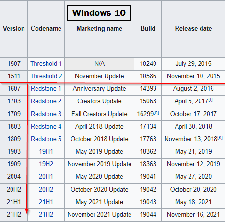Click the Windows 10 title box
This screenshot has height=222, width=225.
(99, 13)
